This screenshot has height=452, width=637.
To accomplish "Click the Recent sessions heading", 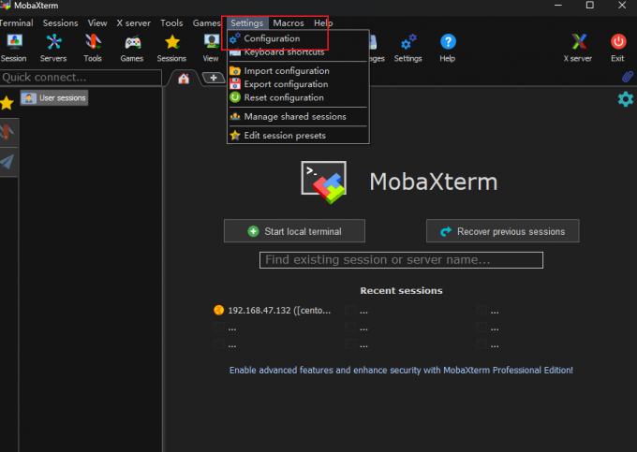I will [401, 291].
